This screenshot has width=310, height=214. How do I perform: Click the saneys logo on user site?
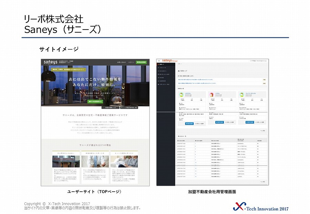click(50, 62)
